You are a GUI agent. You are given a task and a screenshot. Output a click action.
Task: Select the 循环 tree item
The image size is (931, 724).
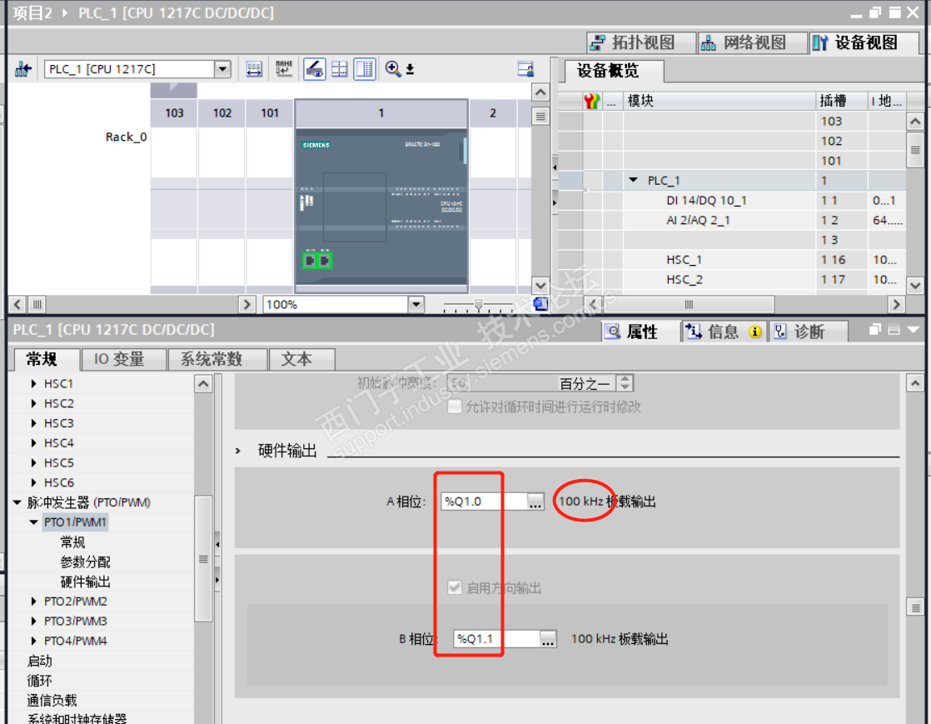(x=40, y=681)
